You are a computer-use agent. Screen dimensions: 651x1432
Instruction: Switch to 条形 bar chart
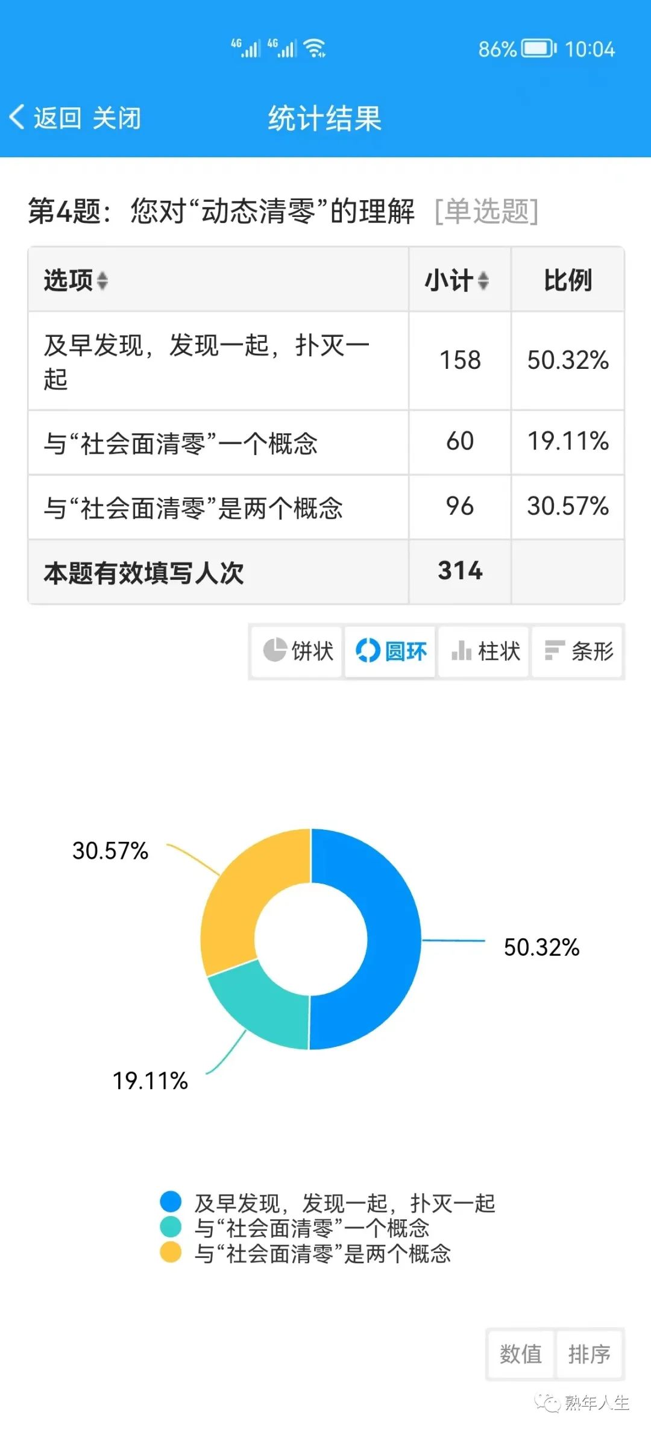click(578, 651)
